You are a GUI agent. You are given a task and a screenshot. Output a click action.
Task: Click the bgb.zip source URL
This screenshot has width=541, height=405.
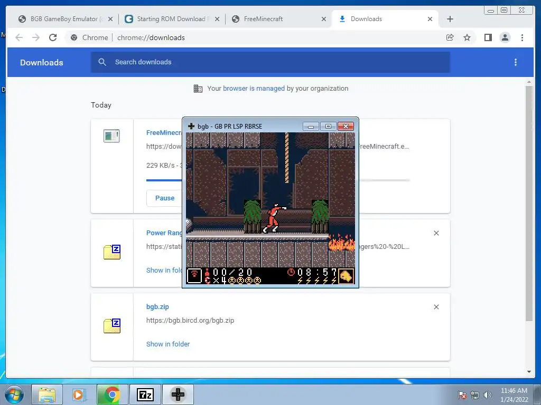point(190,320)
